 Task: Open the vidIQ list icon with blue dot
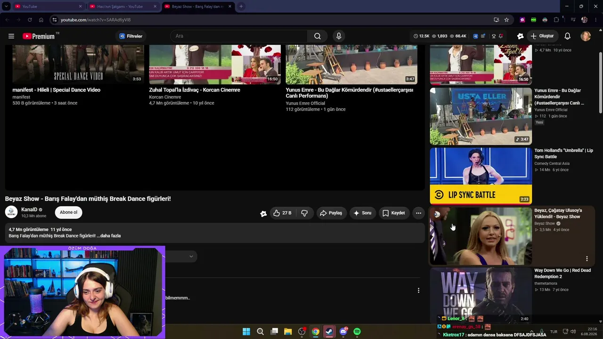tap(483, 36)
